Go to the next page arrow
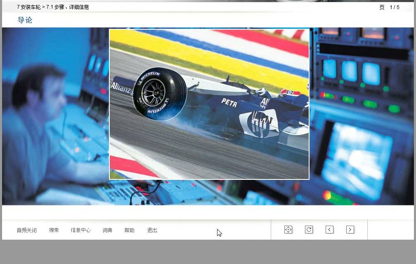Screen dimensions: 416x264 click(350, 229)
